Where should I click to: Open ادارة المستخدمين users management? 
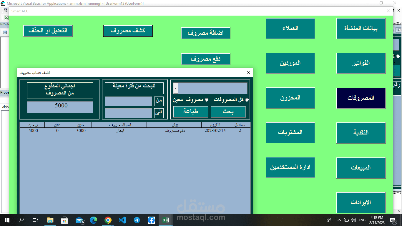click(290, 167)
